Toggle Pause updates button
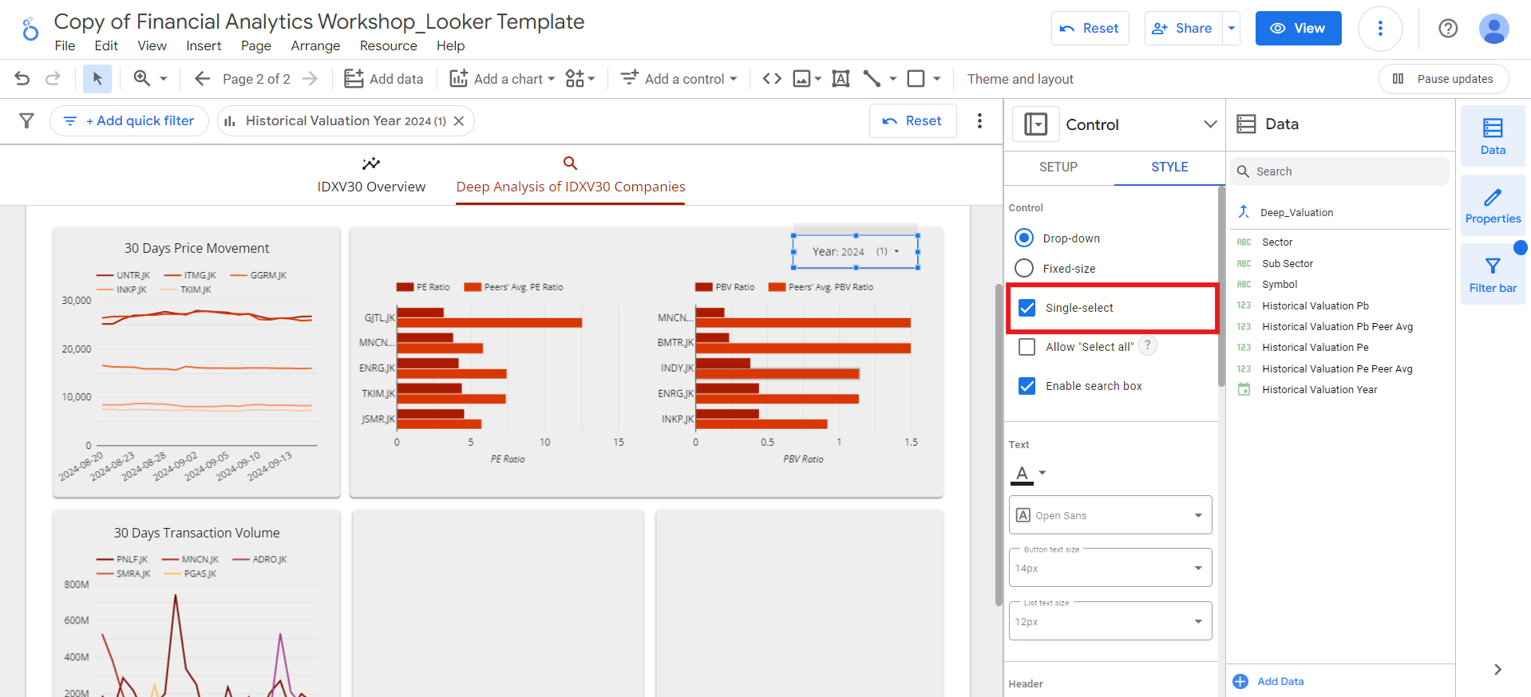This screenshot has width=1531, height=697. coord(1443,79)
